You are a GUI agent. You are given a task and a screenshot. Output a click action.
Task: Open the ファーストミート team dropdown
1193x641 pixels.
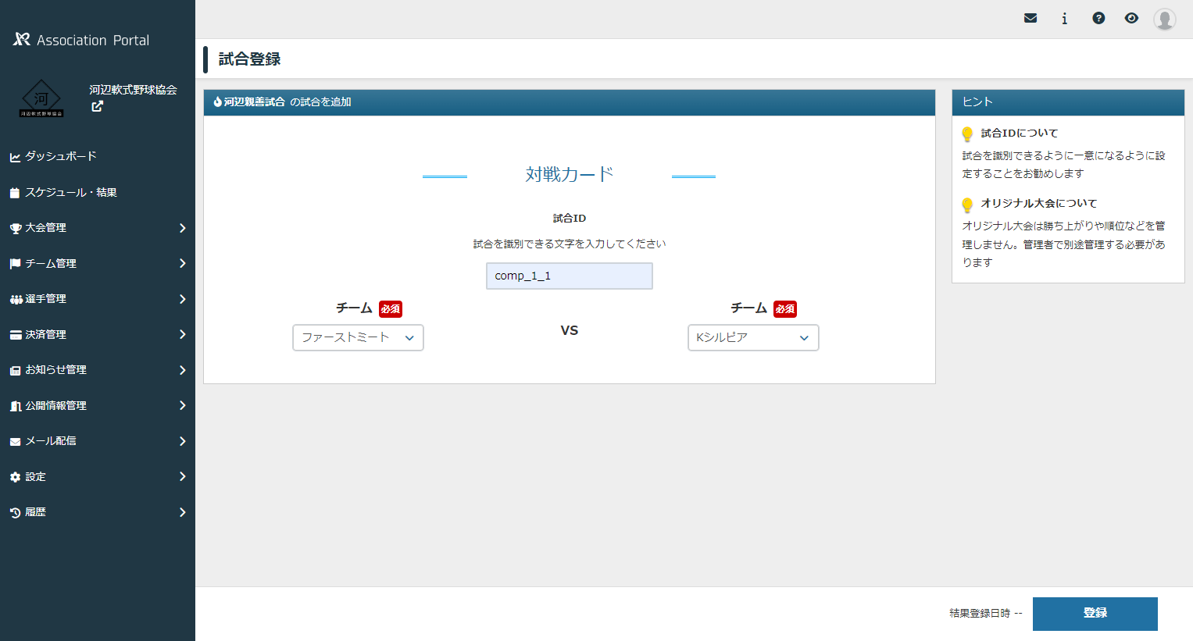coord(357,337)
